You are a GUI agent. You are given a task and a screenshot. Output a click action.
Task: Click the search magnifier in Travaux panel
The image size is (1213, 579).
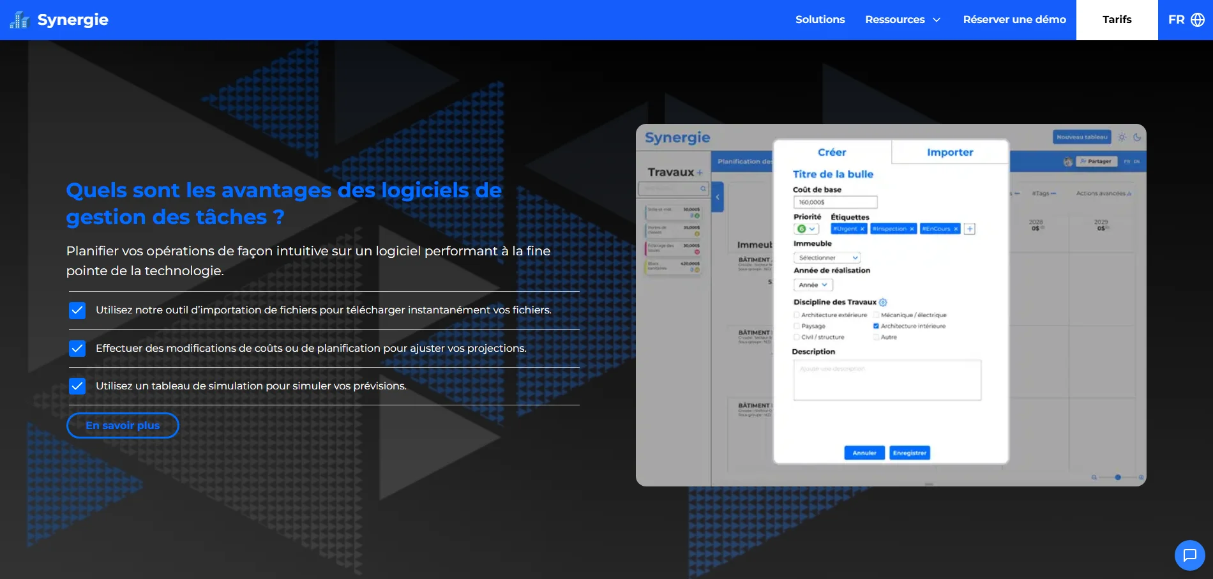(703, 188)
